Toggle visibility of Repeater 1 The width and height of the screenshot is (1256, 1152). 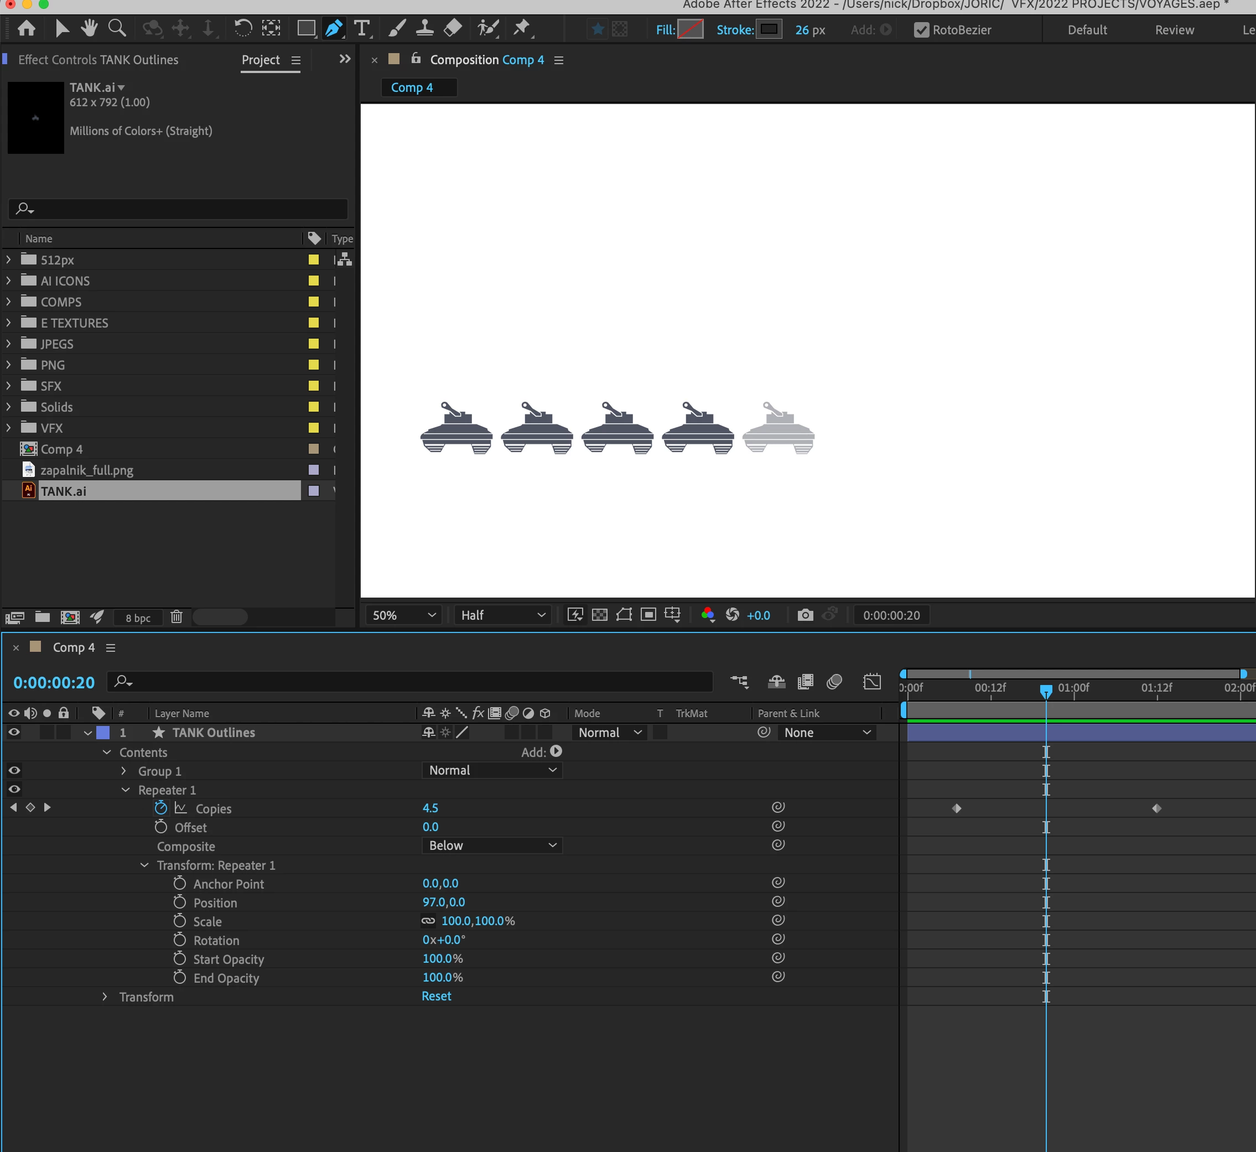pyautogui.click(x=14, y=789)
